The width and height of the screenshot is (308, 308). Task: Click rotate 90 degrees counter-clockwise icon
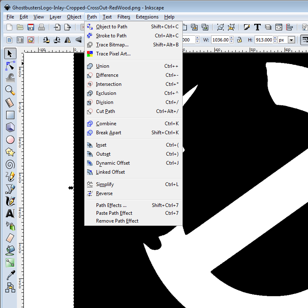[46, 40]
